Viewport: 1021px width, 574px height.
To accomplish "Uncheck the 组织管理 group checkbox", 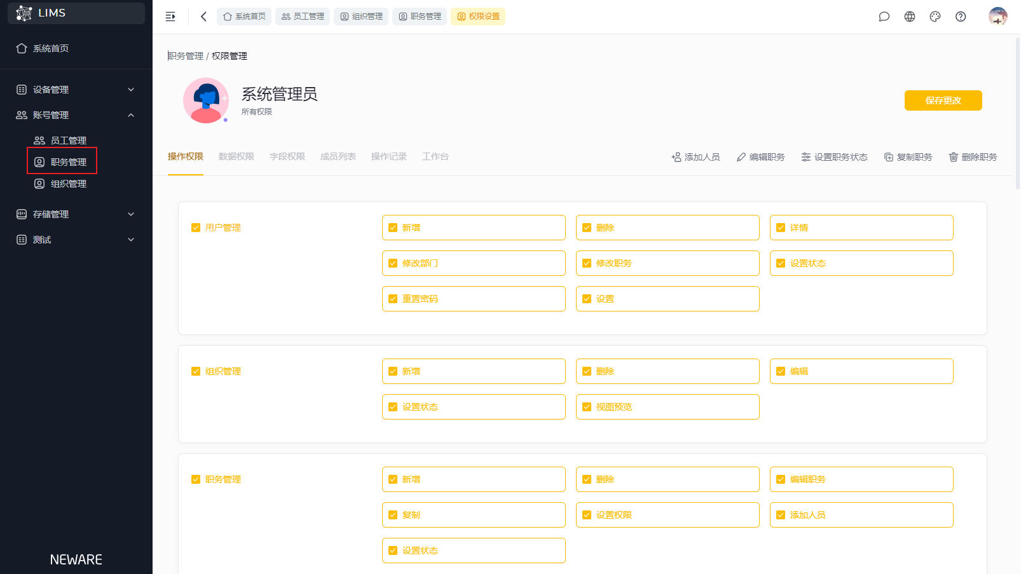I will pos(196,371).
